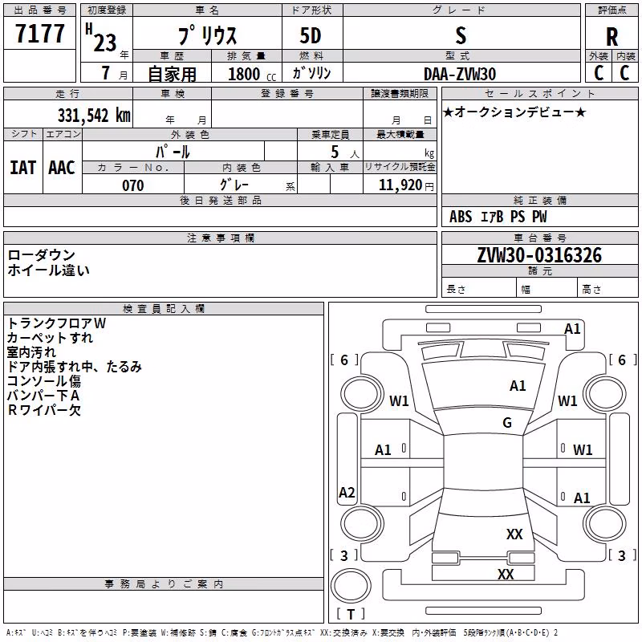Click the W1 mark on front-left fender

click(x=399, y=400)
